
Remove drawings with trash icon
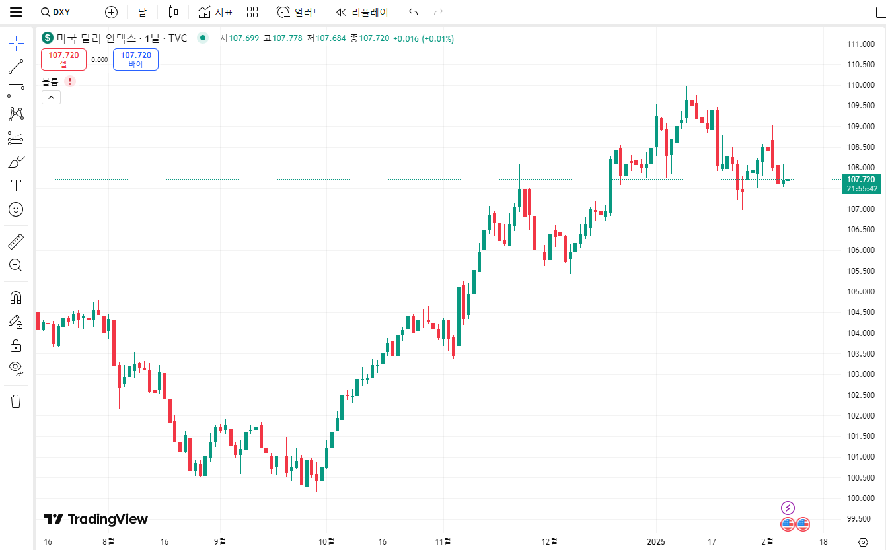pos(16,401)
